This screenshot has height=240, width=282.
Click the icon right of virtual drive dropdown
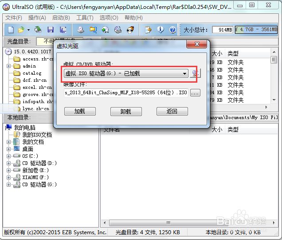(x=195, y=73)
